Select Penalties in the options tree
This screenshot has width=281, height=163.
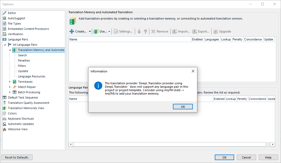click(24, 60)
